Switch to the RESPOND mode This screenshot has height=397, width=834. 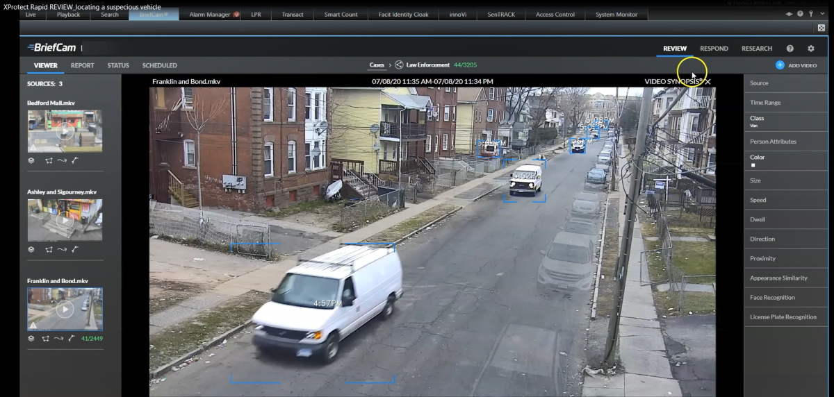[x=714, y=49]
